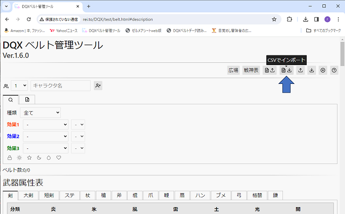This screenshot has width=345, height=214.
Task: Select the 剣 weapon tab
Action: pos(10,195)
